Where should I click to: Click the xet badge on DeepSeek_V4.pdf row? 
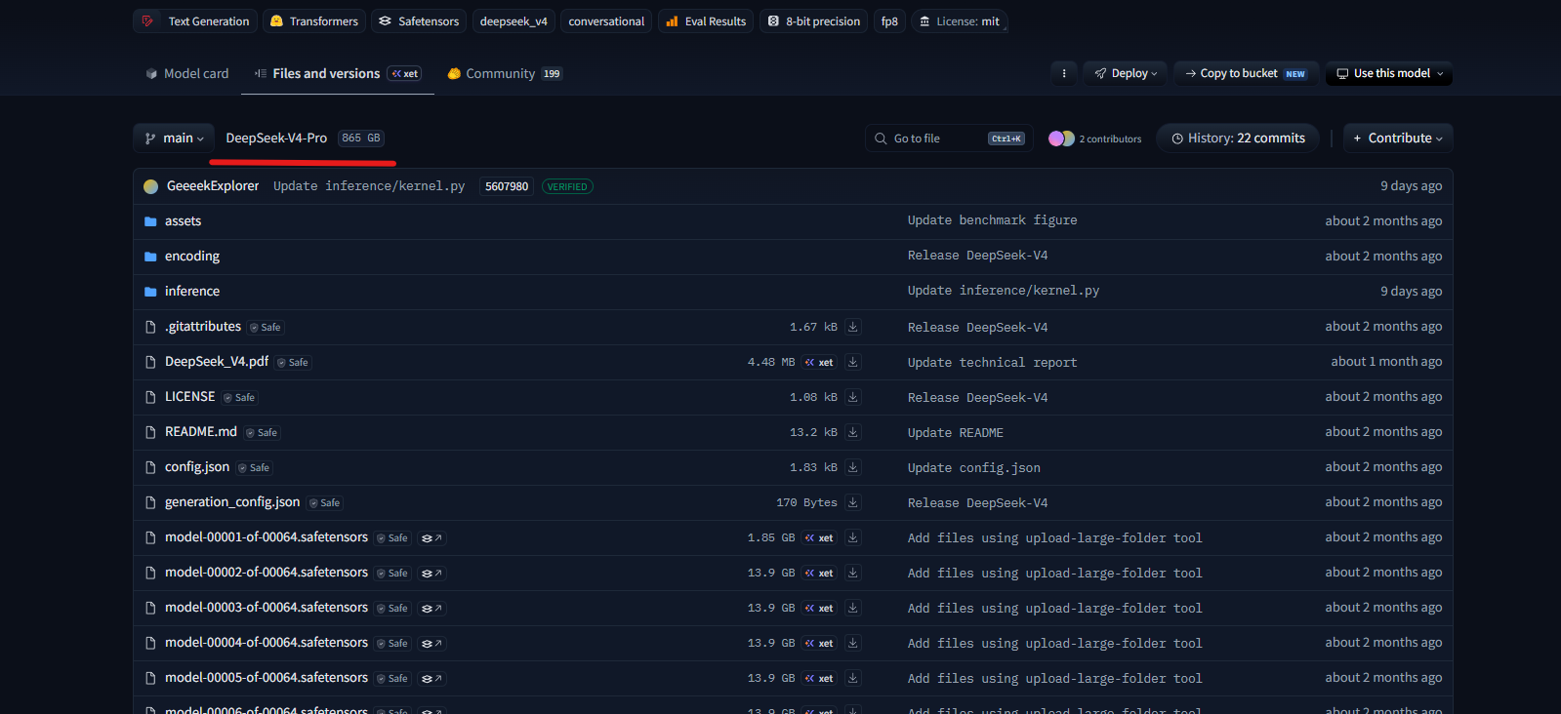pyautogui.click(x=819, y=362)
